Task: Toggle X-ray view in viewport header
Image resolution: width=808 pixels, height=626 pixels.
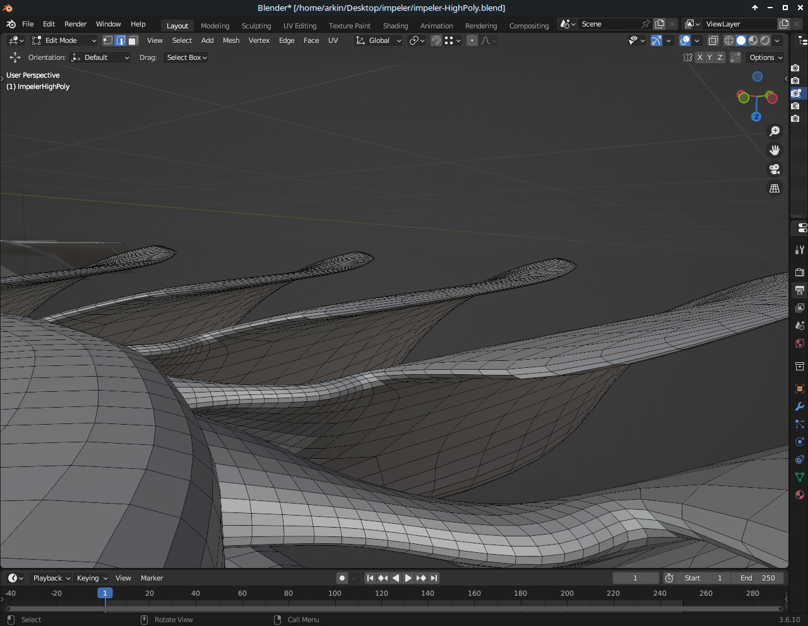Action: coord(713,40)
